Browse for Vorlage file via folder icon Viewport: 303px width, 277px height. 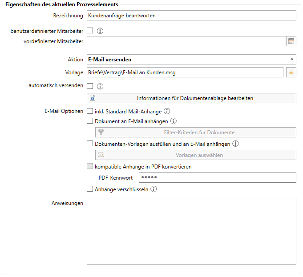point(291,72)
